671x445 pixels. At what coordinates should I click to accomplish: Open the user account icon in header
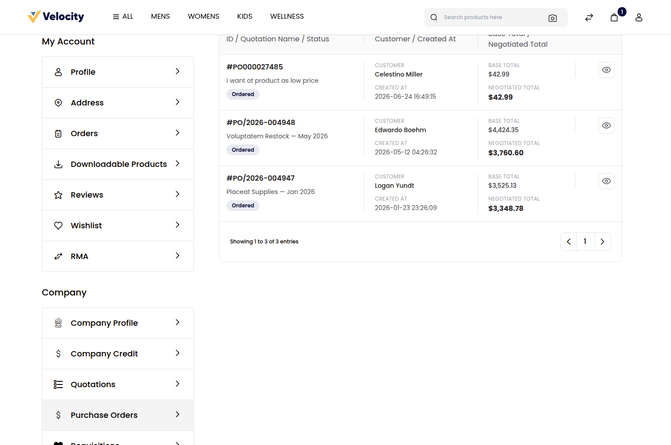639,17
